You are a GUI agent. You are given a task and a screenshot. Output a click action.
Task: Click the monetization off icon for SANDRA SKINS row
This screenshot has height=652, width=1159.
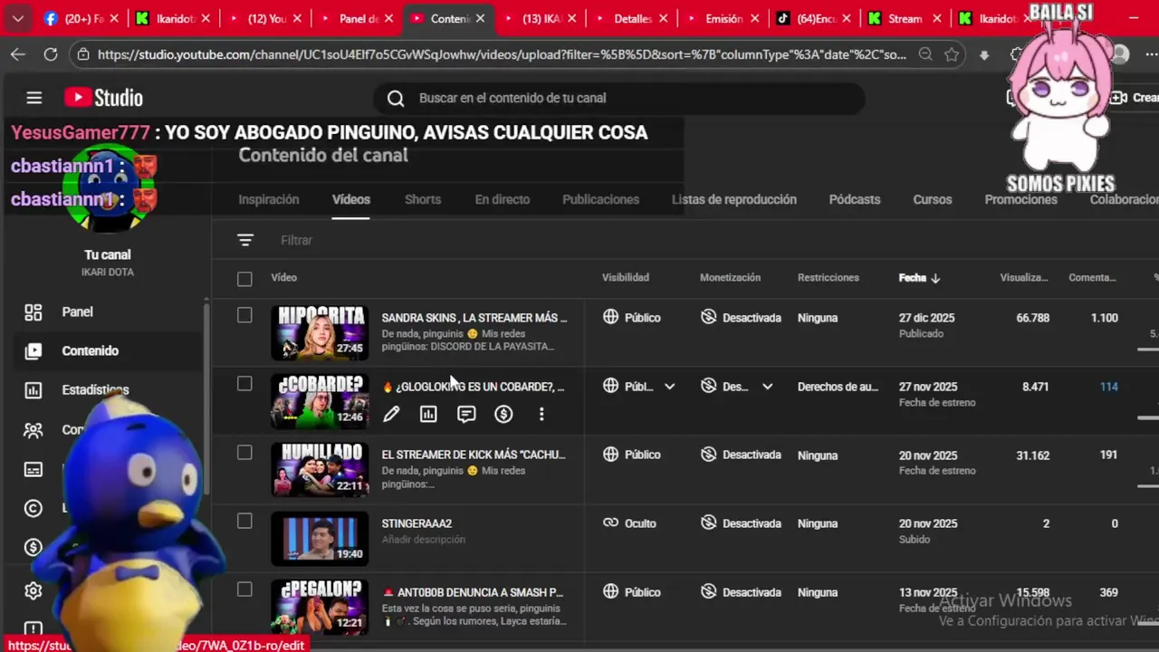[x=709, y=317]
